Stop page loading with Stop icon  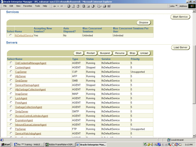[69, 6]
